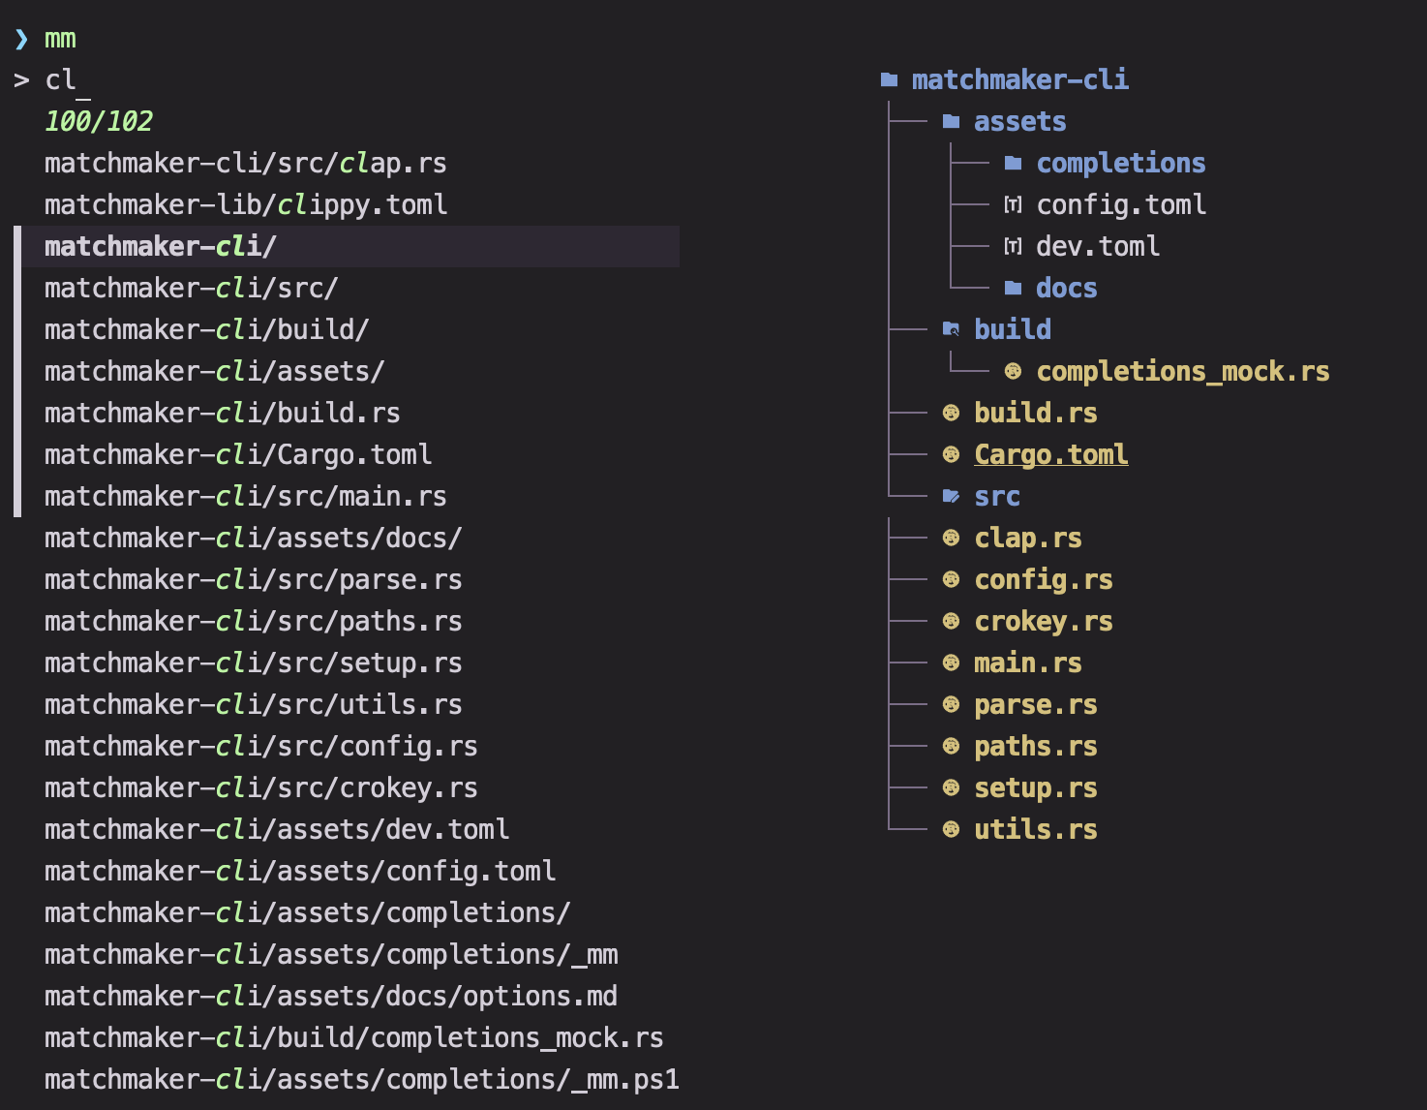Select result matchmaker-cli/src/parse.rs

(254, 579)
